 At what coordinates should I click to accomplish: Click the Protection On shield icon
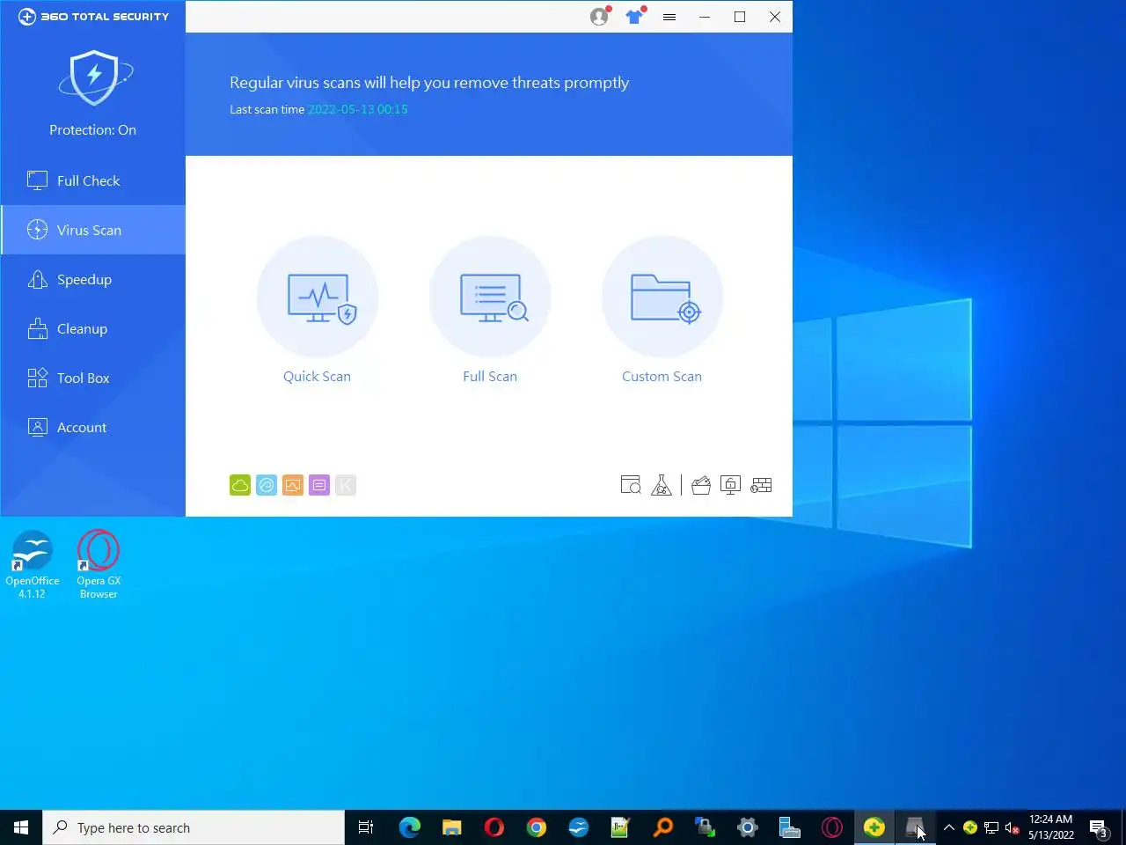coord(95,77)
